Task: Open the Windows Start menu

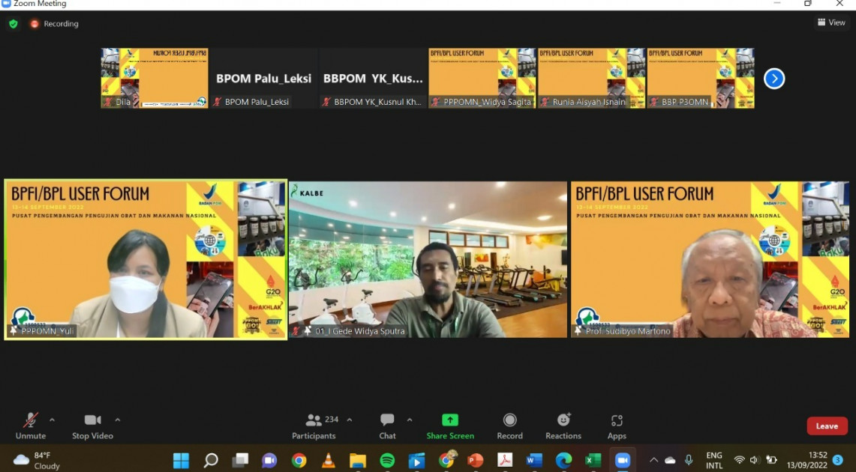Action: click(182, 460)
